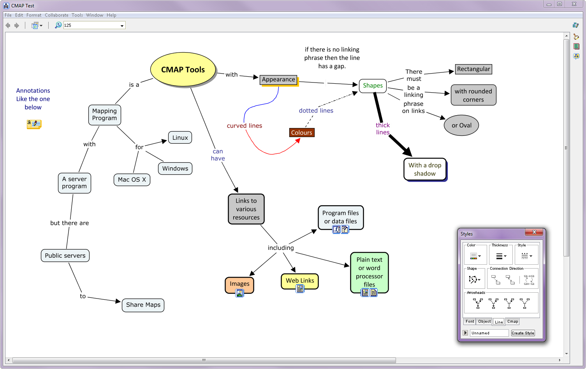586x369 pixels.
Task: Click first resource icon under Program files node
Action: tap(336, 230)
